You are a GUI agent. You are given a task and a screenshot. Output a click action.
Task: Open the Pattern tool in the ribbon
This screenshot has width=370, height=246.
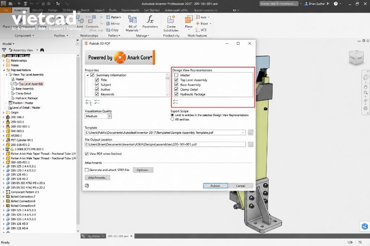click(x=113, y=17)
